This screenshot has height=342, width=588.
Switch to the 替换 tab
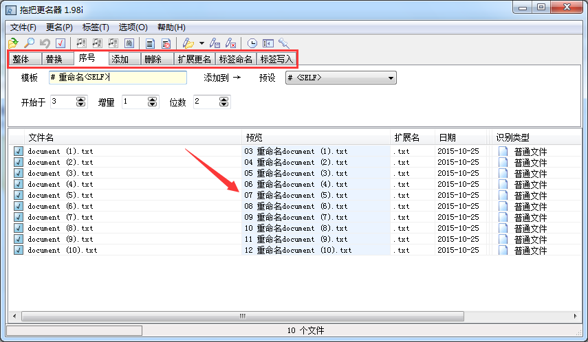tap(57, 59)
